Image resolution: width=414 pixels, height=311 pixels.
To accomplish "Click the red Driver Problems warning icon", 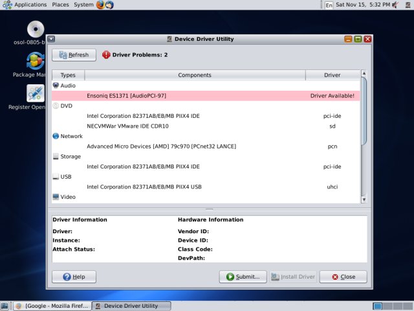I will (x=106, y=55).
